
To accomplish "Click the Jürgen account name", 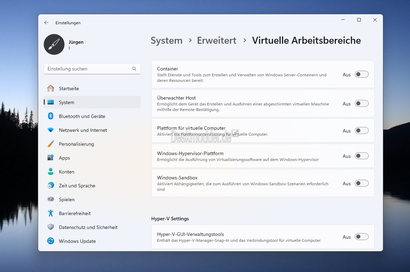I will pos(76,42).
